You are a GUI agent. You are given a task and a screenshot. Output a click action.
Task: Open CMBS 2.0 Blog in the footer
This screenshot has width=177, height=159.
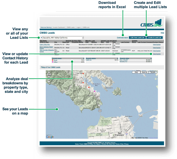coord(88,144)
